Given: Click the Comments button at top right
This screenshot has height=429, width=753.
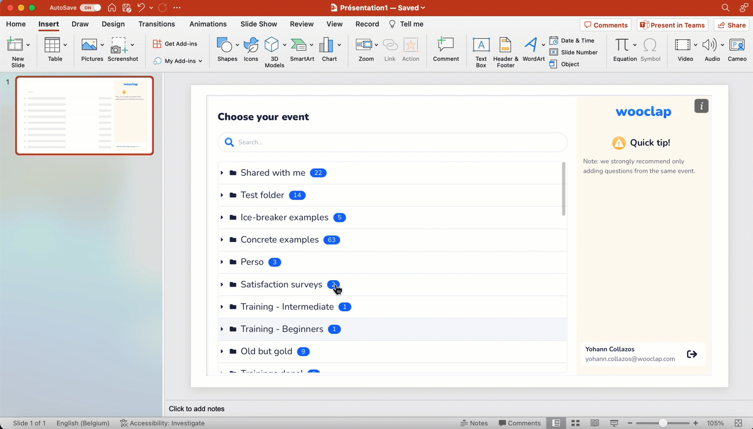Looking at the screenshot, I should click(x=606, y=25).
